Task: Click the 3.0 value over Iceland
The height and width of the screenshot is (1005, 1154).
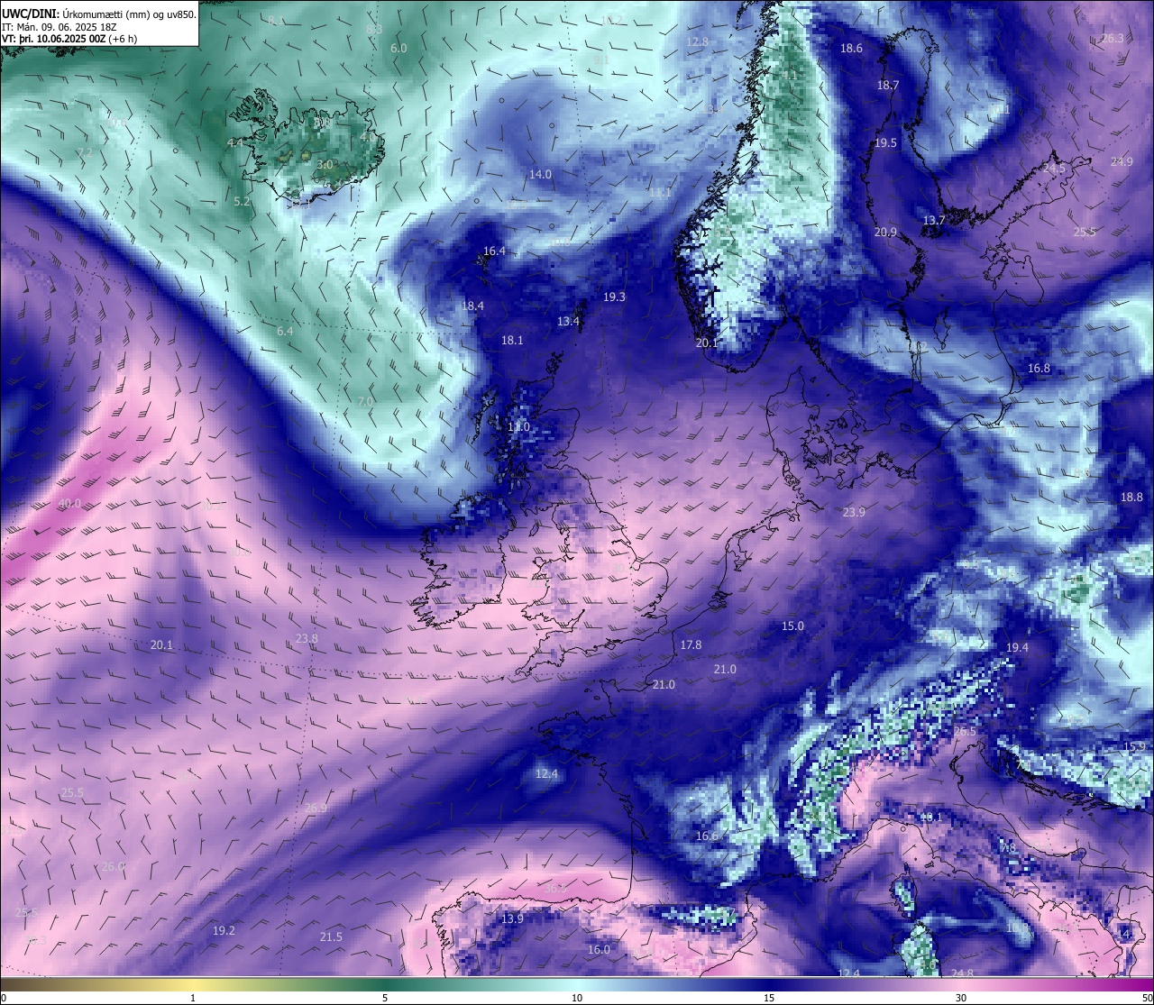Action: click(x=325, y=165)
